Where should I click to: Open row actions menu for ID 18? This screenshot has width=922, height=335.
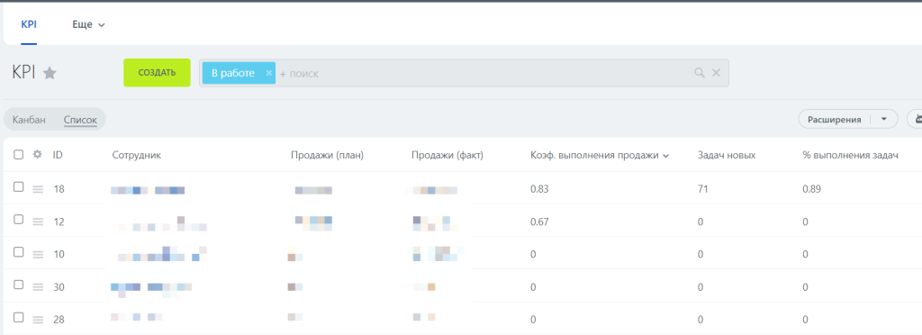pyautogui.click(x=38, y=189)
